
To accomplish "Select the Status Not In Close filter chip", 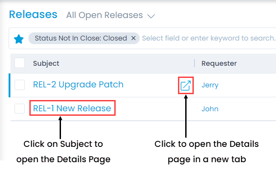I will pyautogui.click(x=81, y=38).
